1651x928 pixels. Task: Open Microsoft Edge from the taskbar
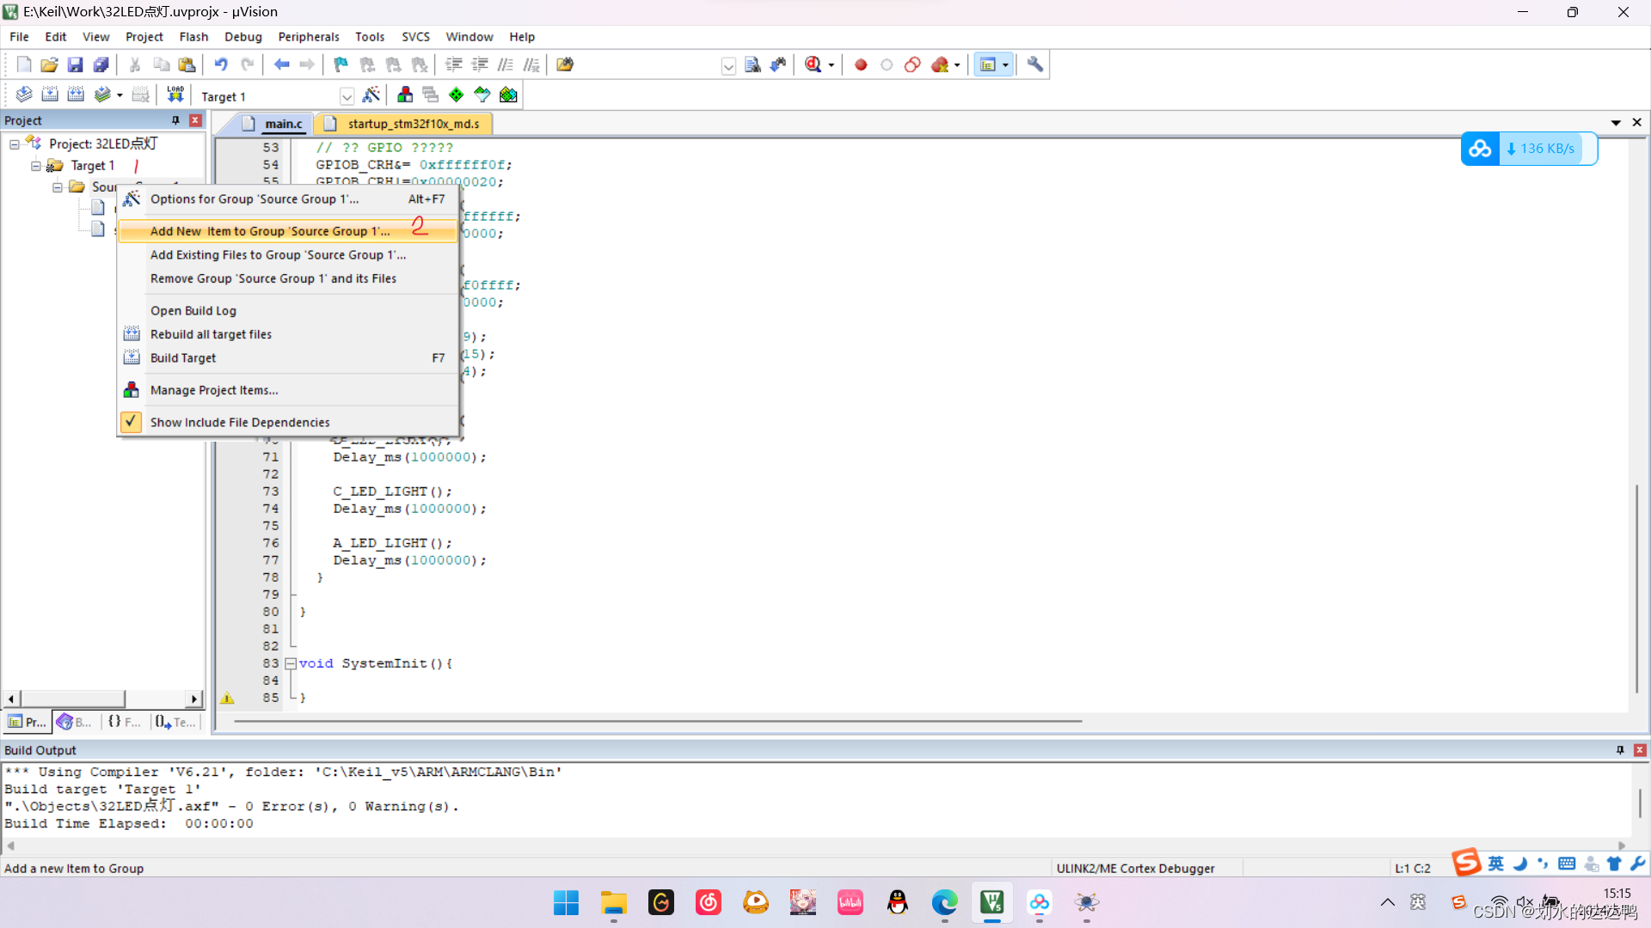(944, 902)
